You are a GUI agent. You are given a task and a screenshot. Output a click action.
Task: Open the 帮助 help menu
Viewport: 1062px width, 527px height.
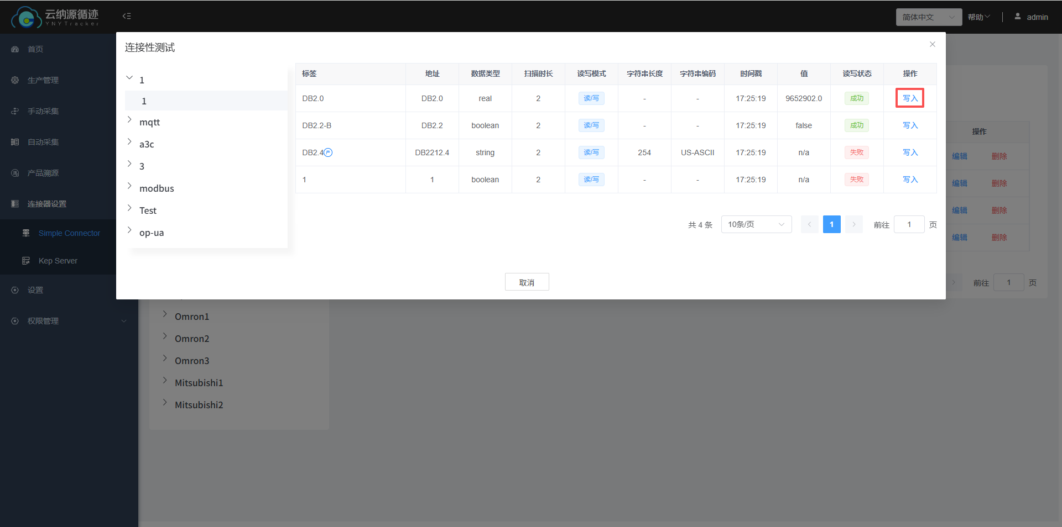pyautogui.click(x=978, y=17)
